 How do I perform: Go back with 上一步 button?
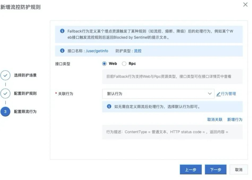(x=191, y=170)
